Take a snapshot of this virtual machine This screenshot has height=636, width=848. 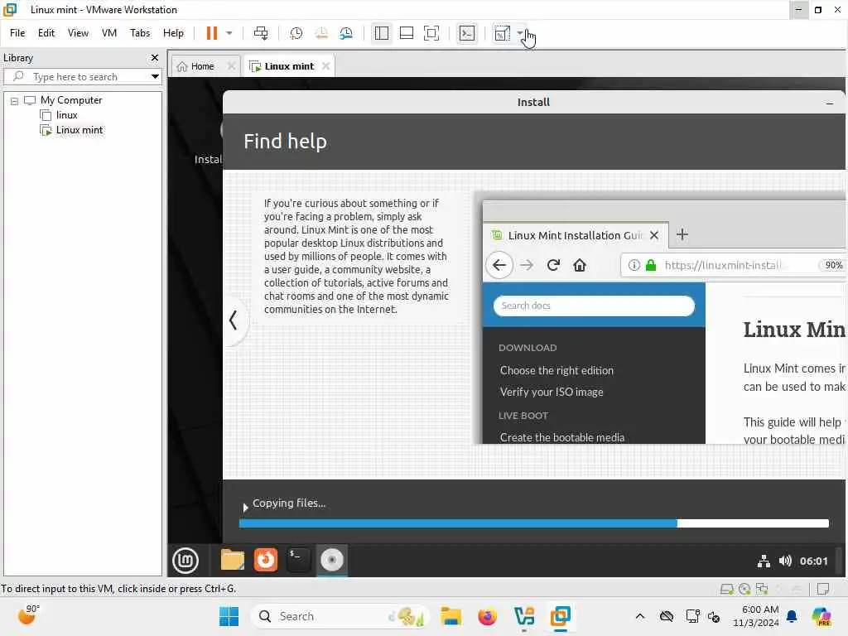click(296, 33)
